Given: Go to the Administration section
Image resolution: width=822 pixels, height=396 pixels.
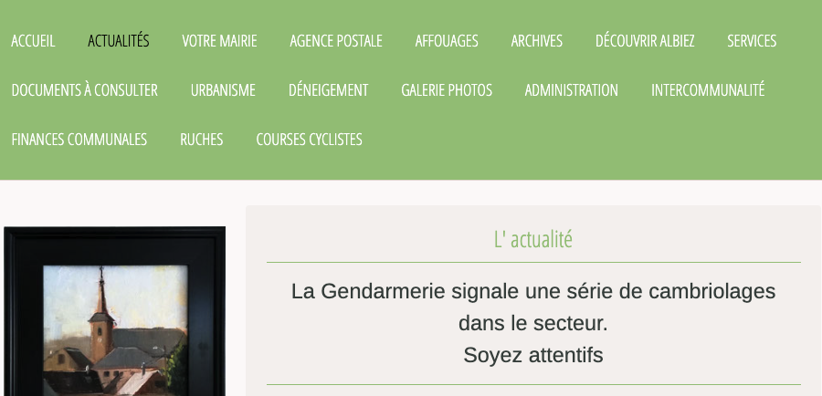Looking at the screenshot, I should 572,90.
